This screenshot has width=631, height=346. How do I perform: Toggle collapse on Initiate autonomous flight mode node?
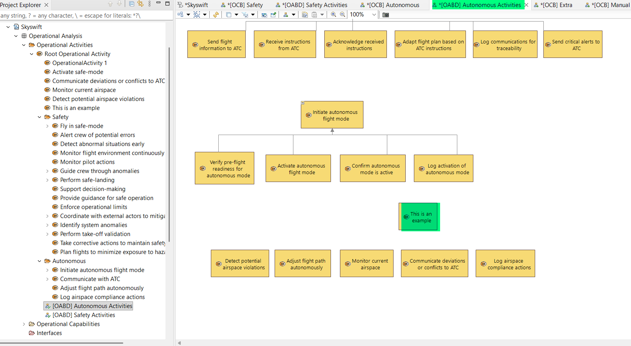point(303,103)
